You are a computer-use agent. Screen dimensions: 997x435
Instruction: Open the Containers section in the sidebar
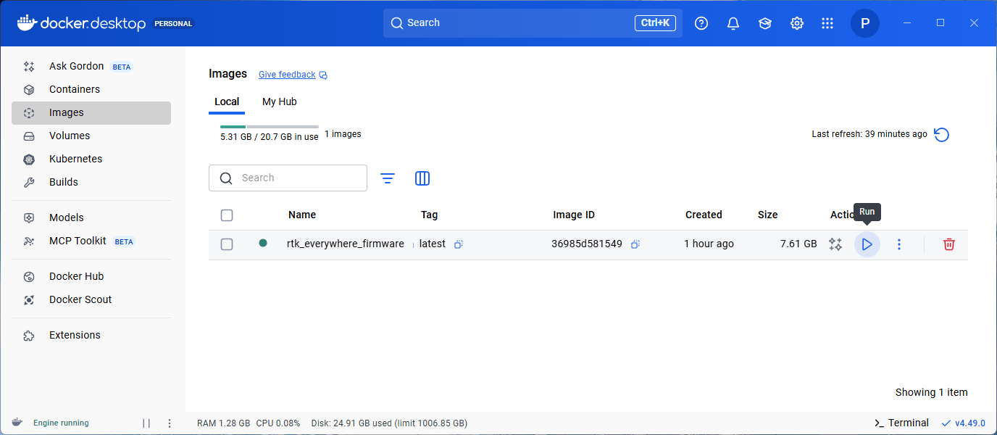[75, 88]
